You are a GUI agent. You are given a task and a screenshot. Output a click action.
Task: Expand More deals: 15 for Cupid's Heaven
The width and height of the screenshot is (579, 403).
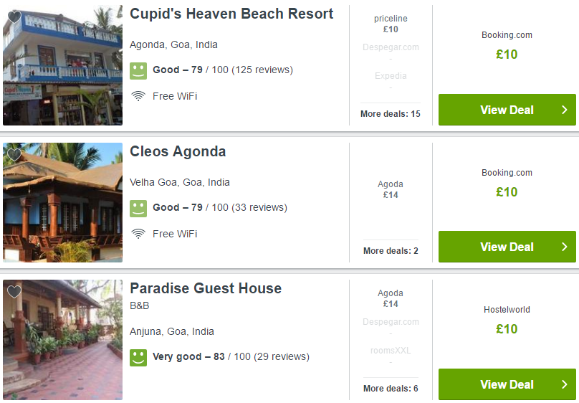click(x=391, y=114)
